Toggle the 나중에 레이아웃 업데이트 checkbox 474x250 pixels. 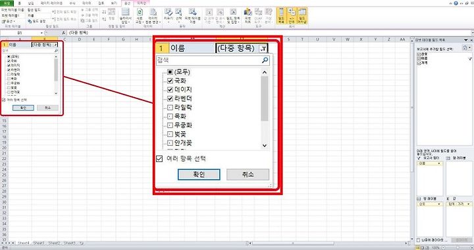[x=419, y=240]
